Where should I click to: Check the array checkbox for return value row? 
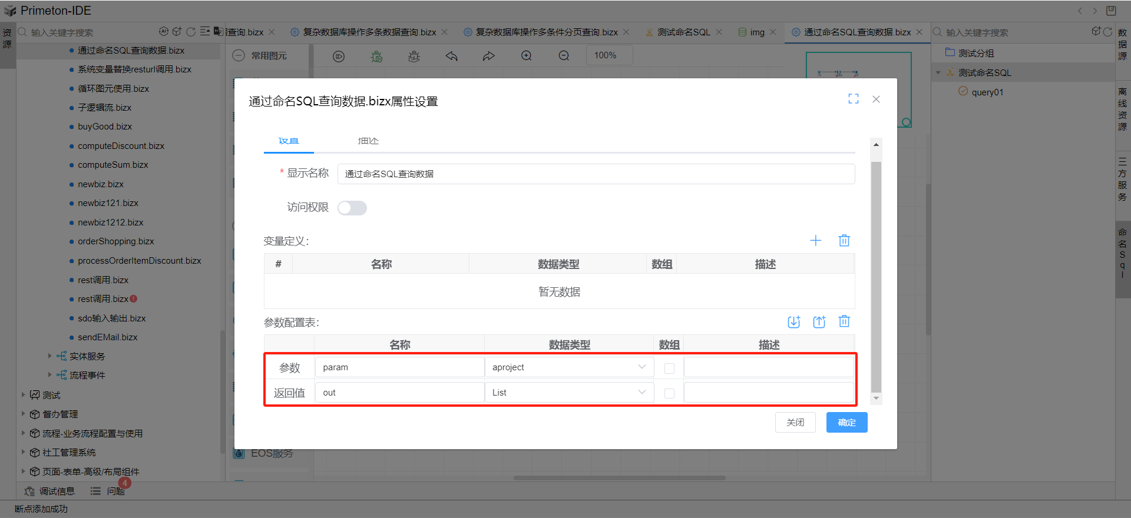tap(669, 393)
